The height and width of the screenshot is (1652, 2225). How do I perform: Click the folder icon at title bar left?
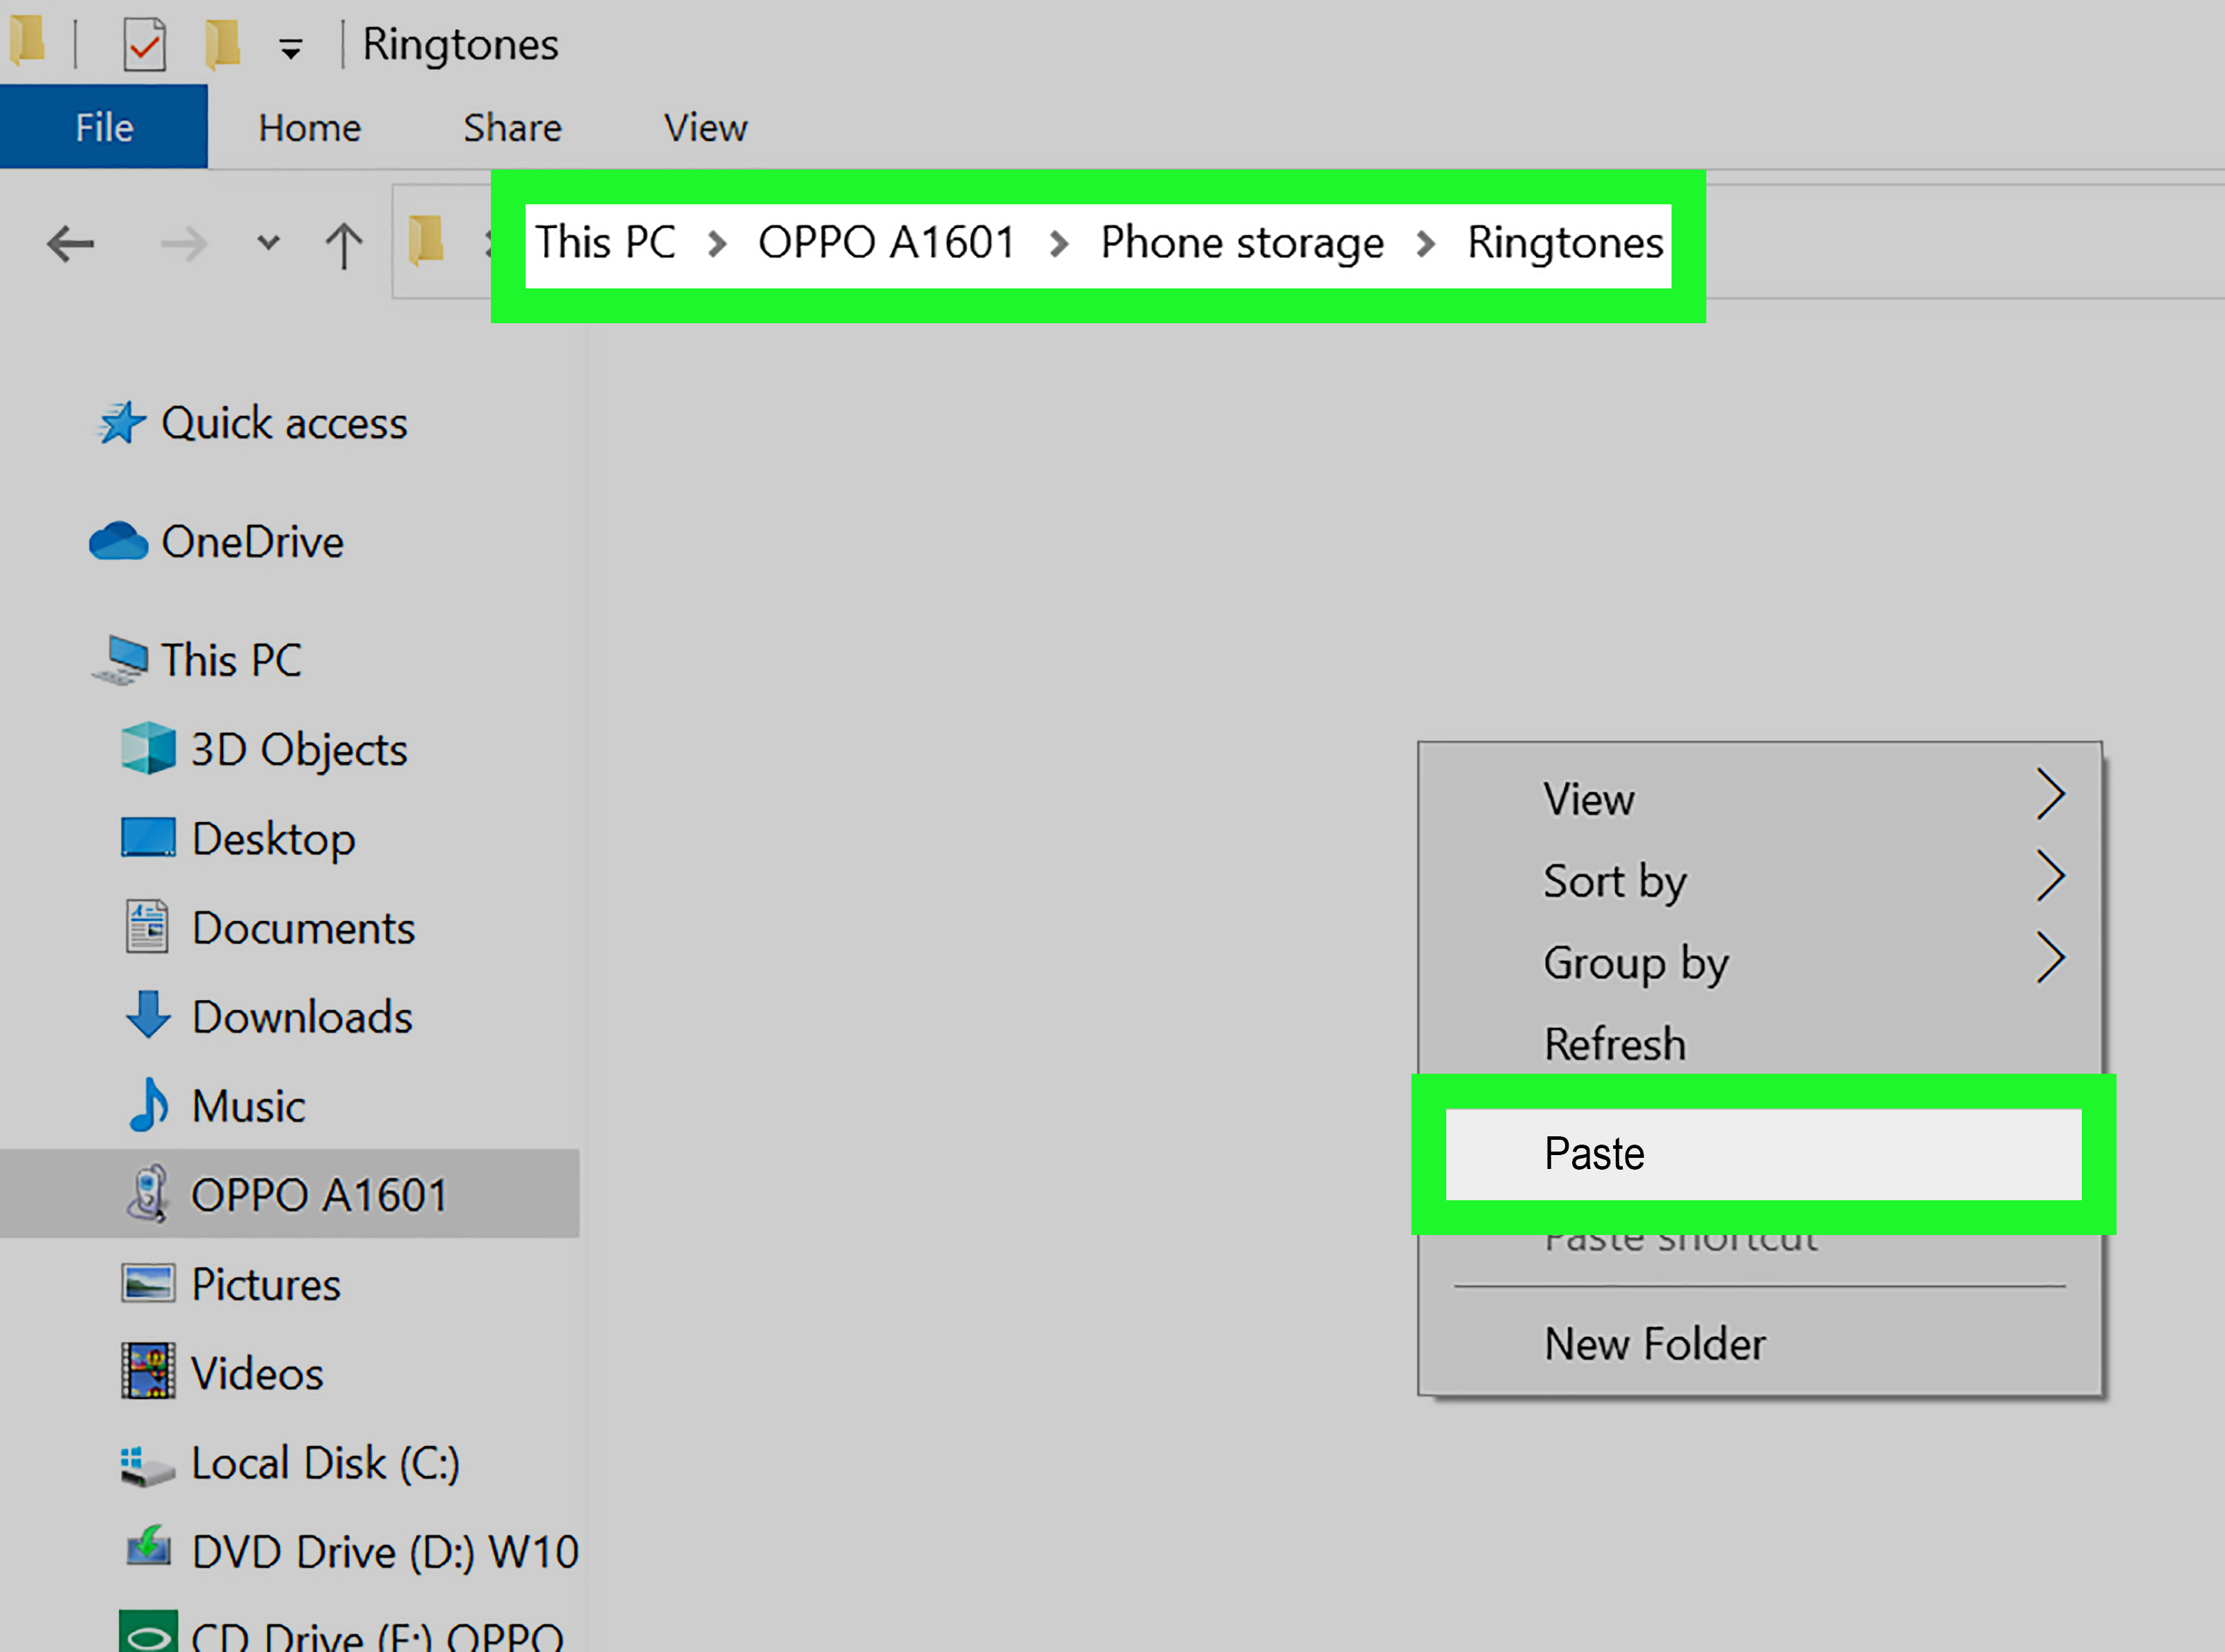coord(27,40)
